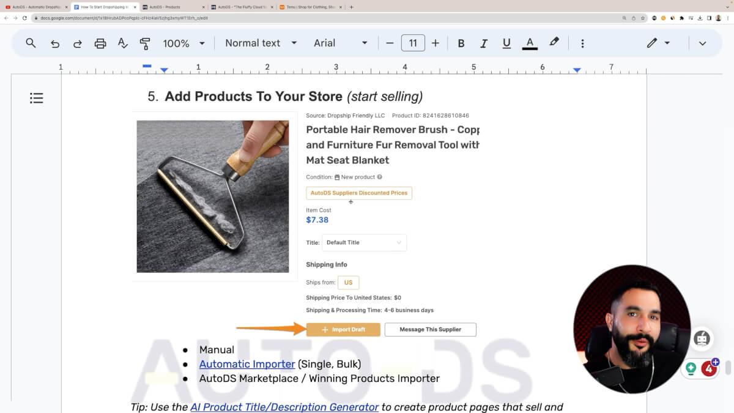This screenshot has height=413, width=734.
Task: Click the vertical page scrollbar
Action: point(728,368)
